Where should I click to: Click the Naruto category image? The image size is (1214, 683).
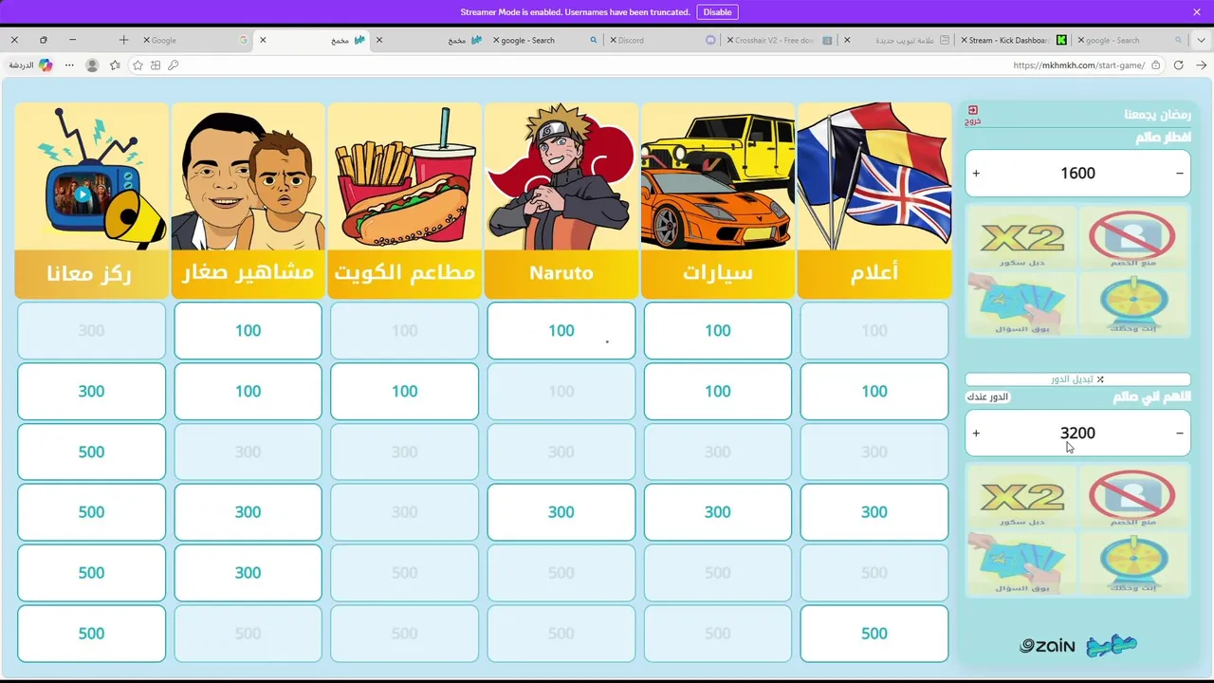pyautogui.click(x=561, y=176)
